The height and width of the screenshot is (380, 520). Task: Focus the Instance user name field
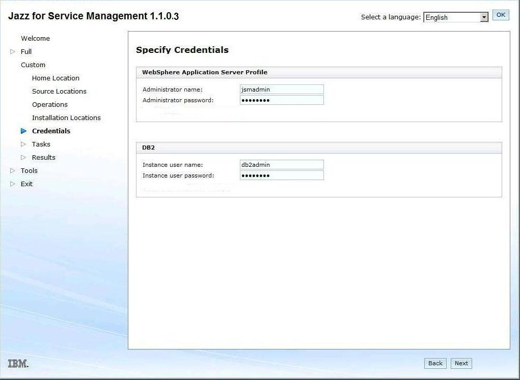tap(282, 165)
